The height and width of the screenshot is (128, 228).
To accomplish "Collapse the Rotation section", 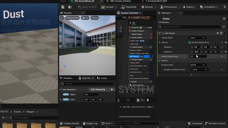I will pyautogui.click(x=160, y=61).
